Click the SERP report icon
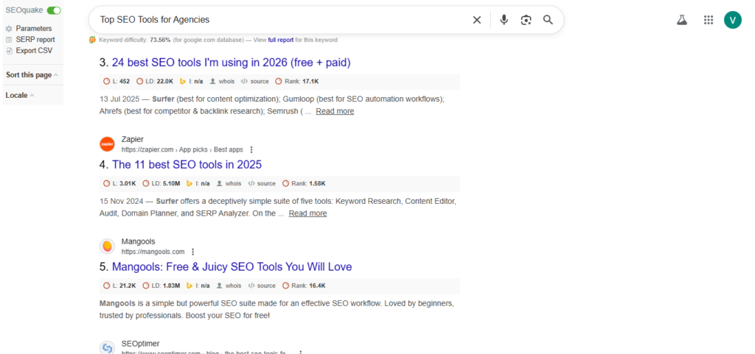 coord(9,40)
